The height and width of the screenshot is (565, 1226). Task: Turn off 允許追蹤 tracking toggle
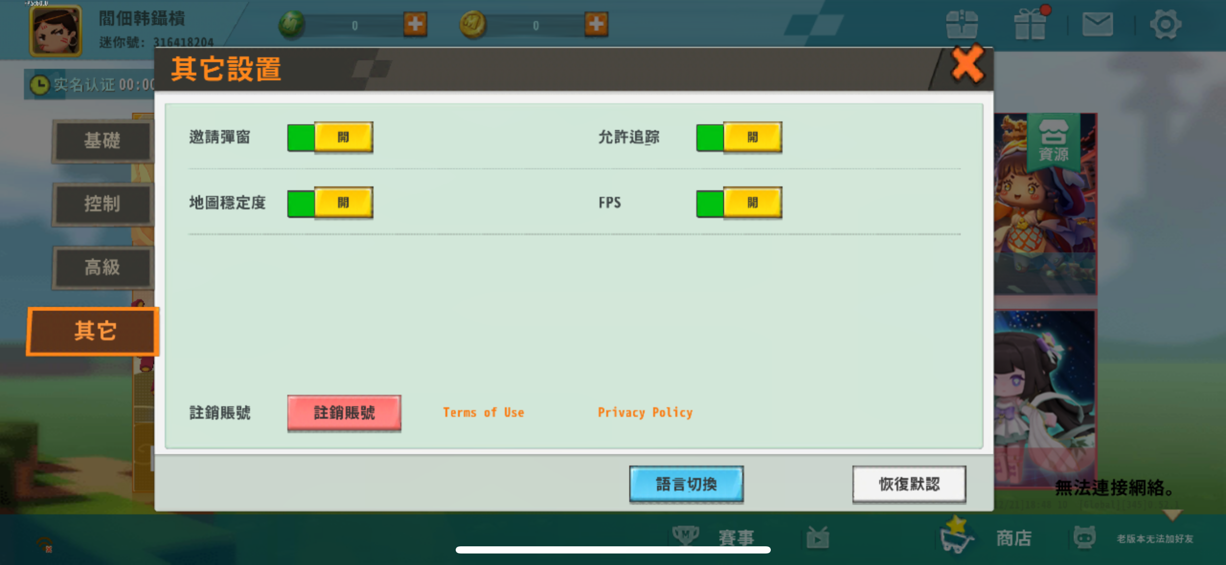[739, 138]
